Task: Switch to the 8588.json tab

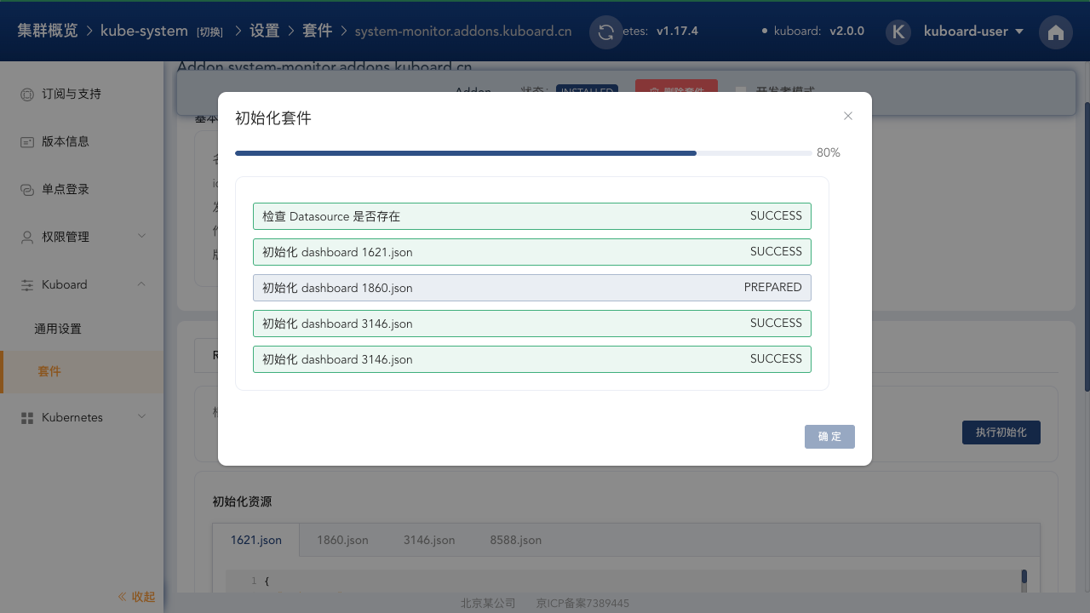Action: (515, 540)
